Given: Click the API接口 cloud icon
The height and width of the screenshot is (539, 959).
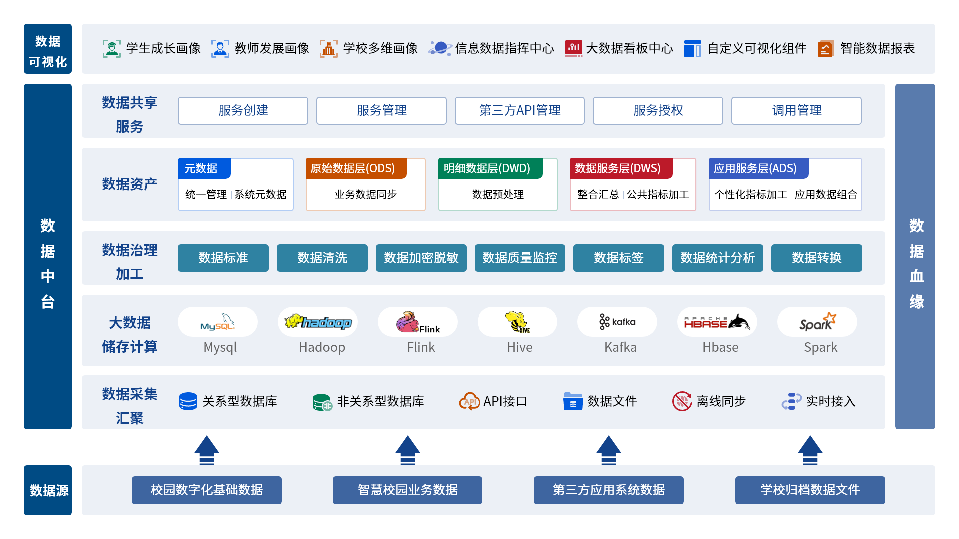Looking at the screenshot, I should [x=469, y=401].
